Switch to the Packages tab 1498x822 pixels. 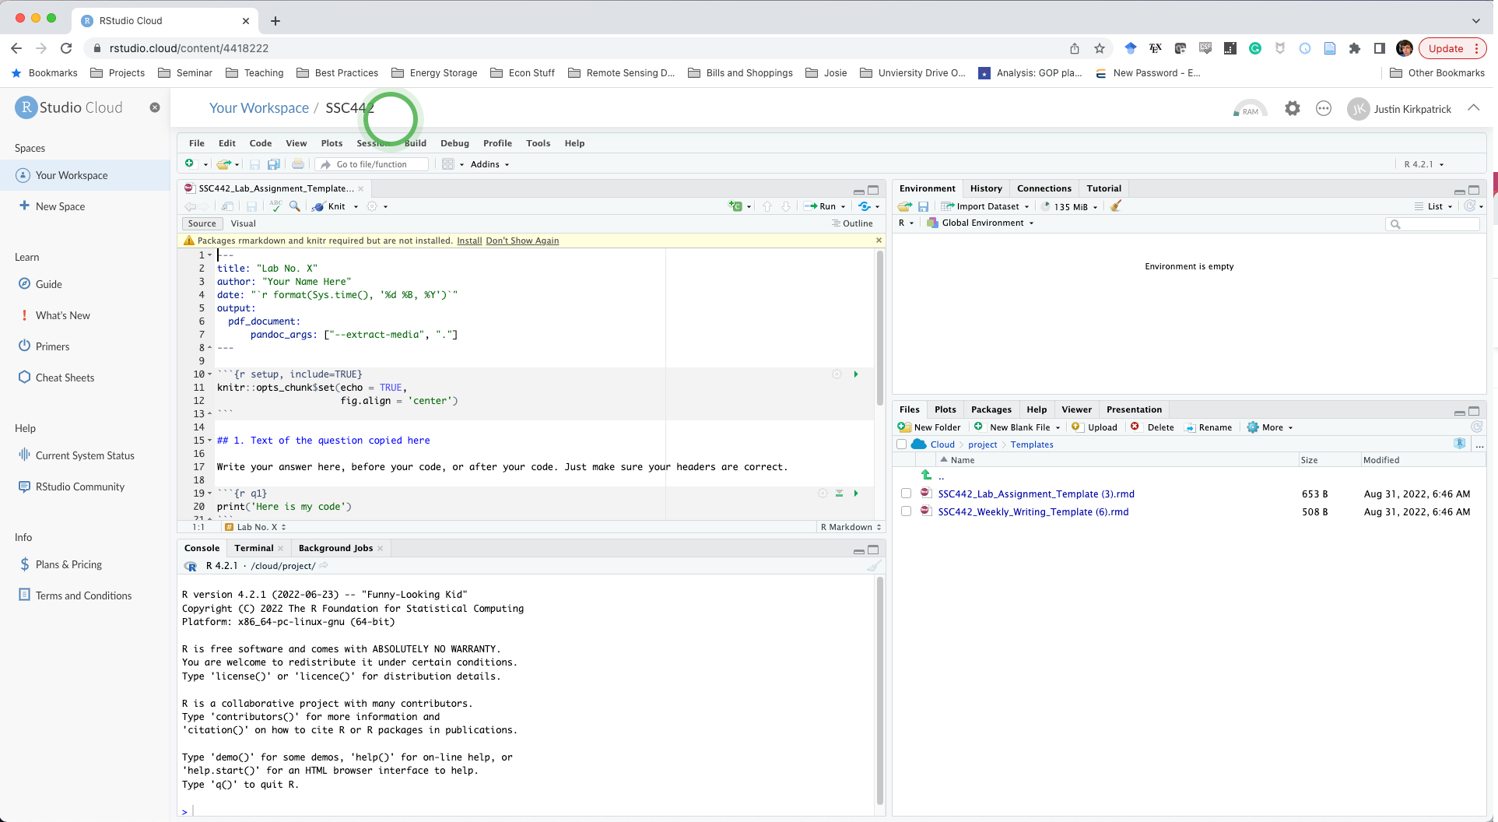coord(991,409)
